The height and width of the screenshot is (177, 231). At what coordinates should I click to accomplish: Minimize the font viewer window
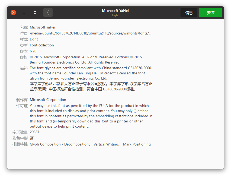pyautogui.click(x=24, y=12)
